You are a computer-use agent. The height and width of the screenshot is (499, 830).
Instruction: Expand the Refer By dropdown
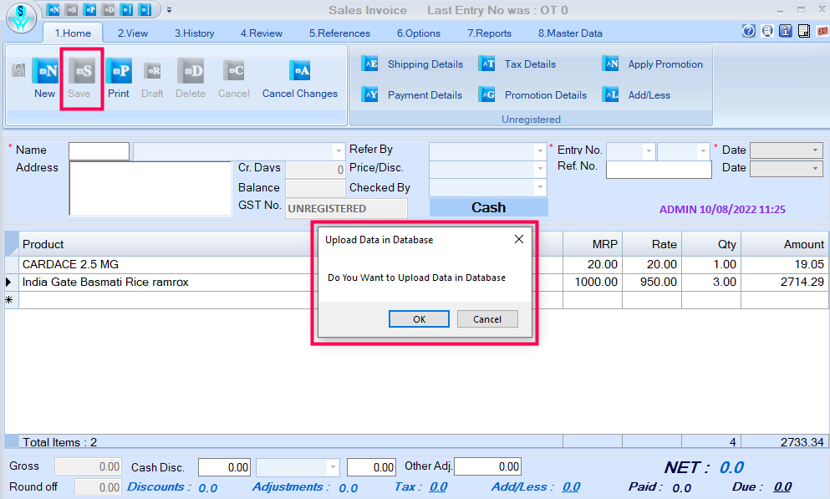point(540,151)
